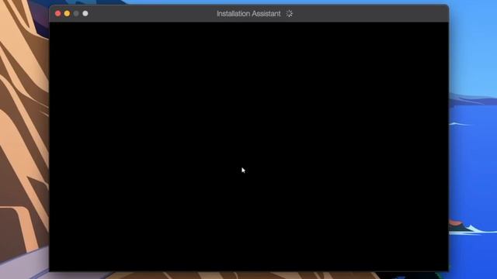The image size is (497, 279).
Task: Click the disabled gray zoom button
Action: 76,14
